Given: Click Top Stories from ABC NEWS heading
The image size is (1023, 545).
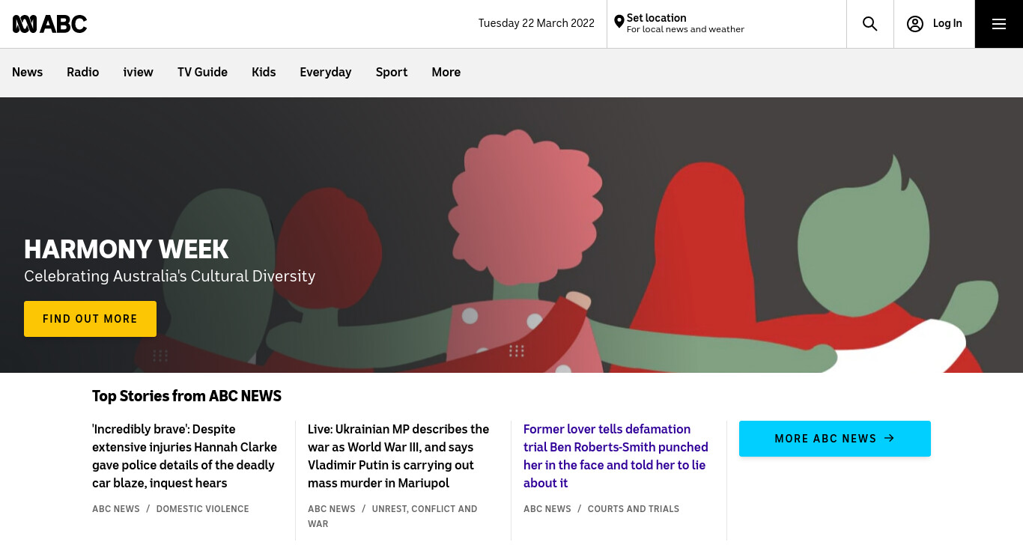Looking at the screenshot, I should tap(186, 396).
